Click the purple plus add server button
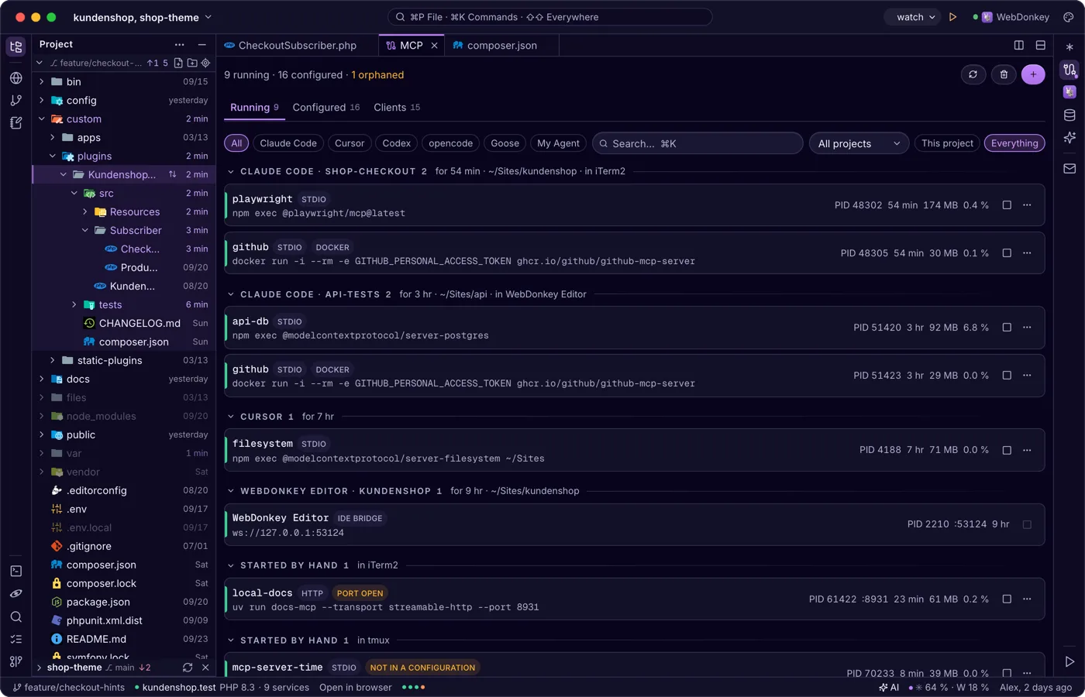 [1033, 74]
